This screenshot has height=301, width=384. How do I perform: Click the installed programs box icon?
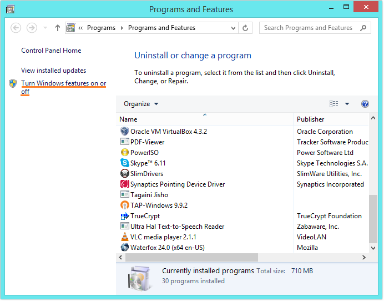tap(139, 278)
